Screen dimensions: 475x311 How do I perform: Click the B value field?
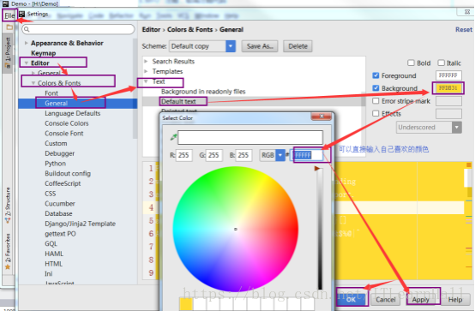[244, 155]
